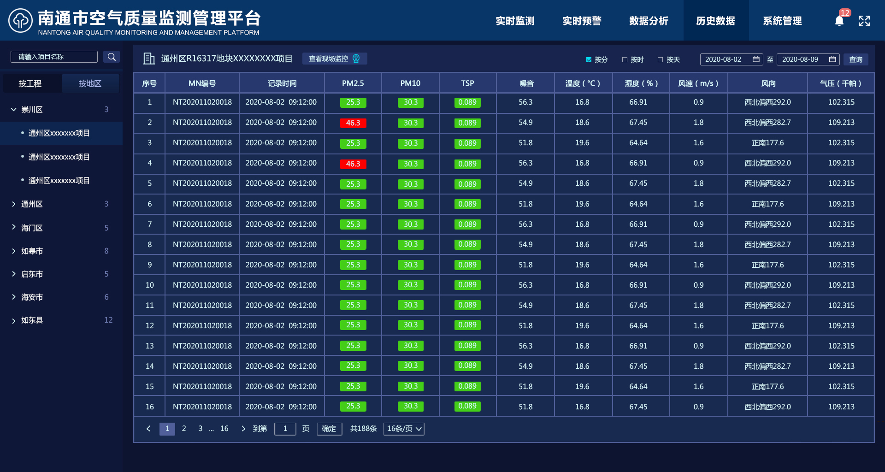Open the 数据分析 menu

pyautogui.click(x=649, y=21)
